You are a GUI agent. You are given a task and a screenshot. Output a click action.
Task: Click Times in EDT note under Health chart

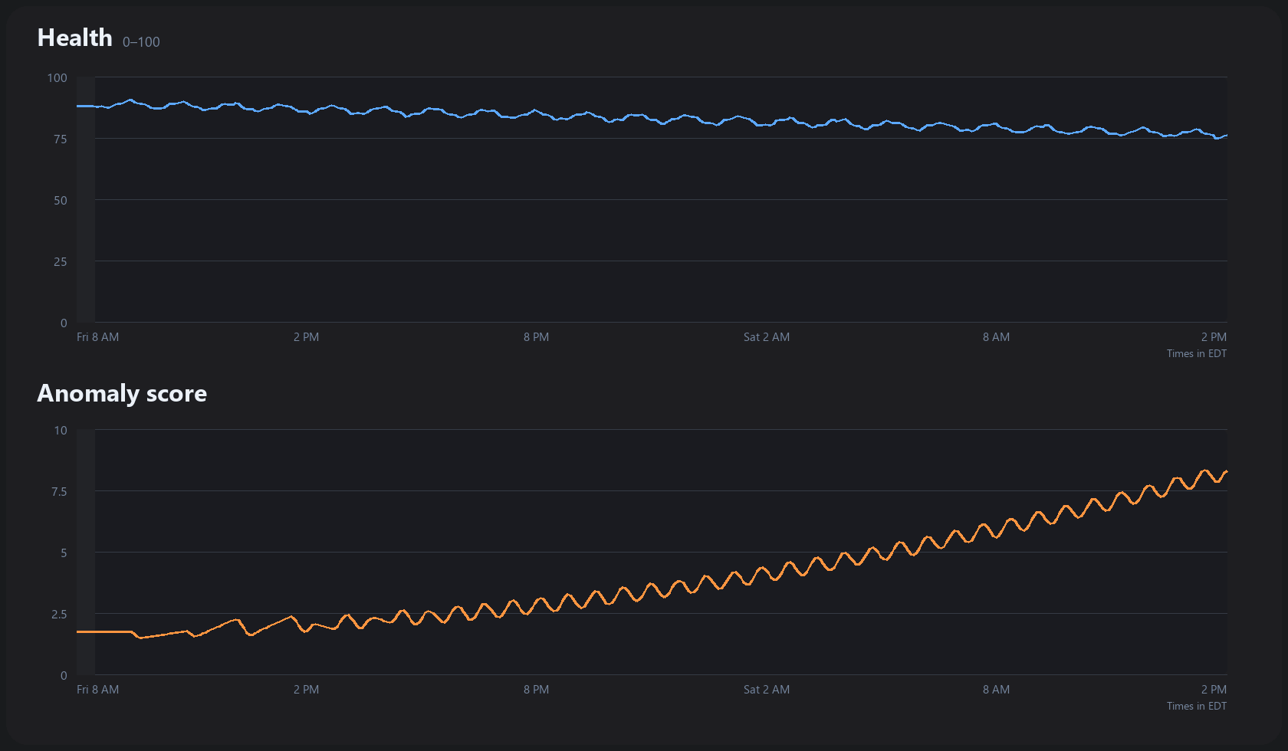(1197, 353)
